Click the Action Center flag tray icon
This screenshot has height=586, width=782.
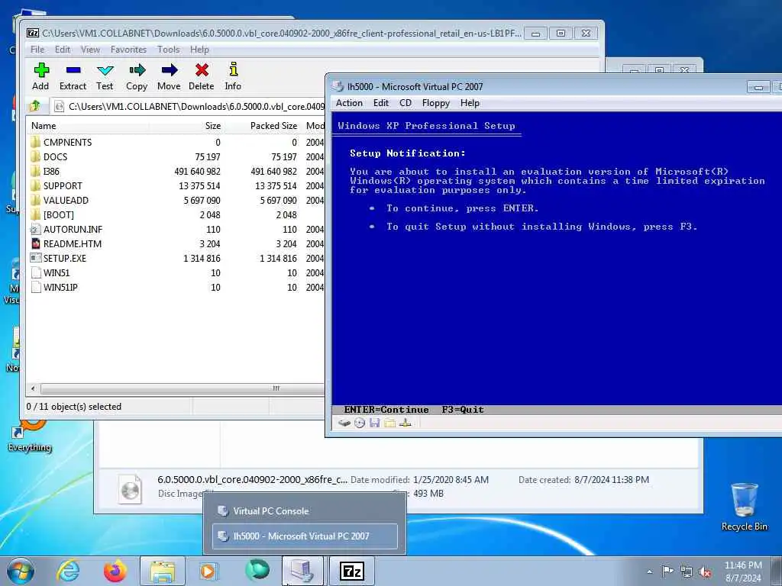coord(667,571)
